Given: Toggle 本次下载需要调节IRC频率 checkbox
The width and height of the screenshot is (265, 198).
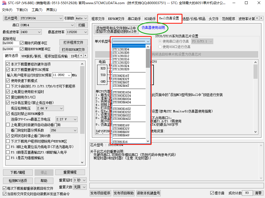Looking at the screenshot, I should pos(8,69).
